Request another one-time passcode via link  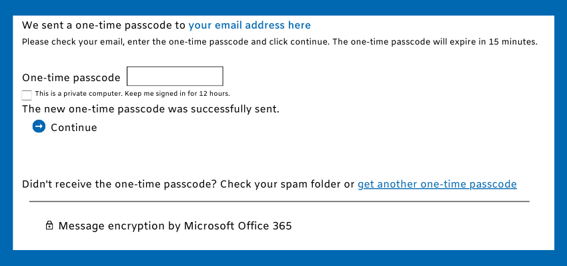point(437,184)
